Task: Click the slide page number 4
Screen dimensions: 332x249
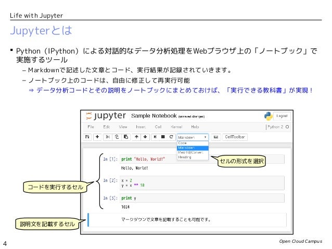Action: pos(5,243)
